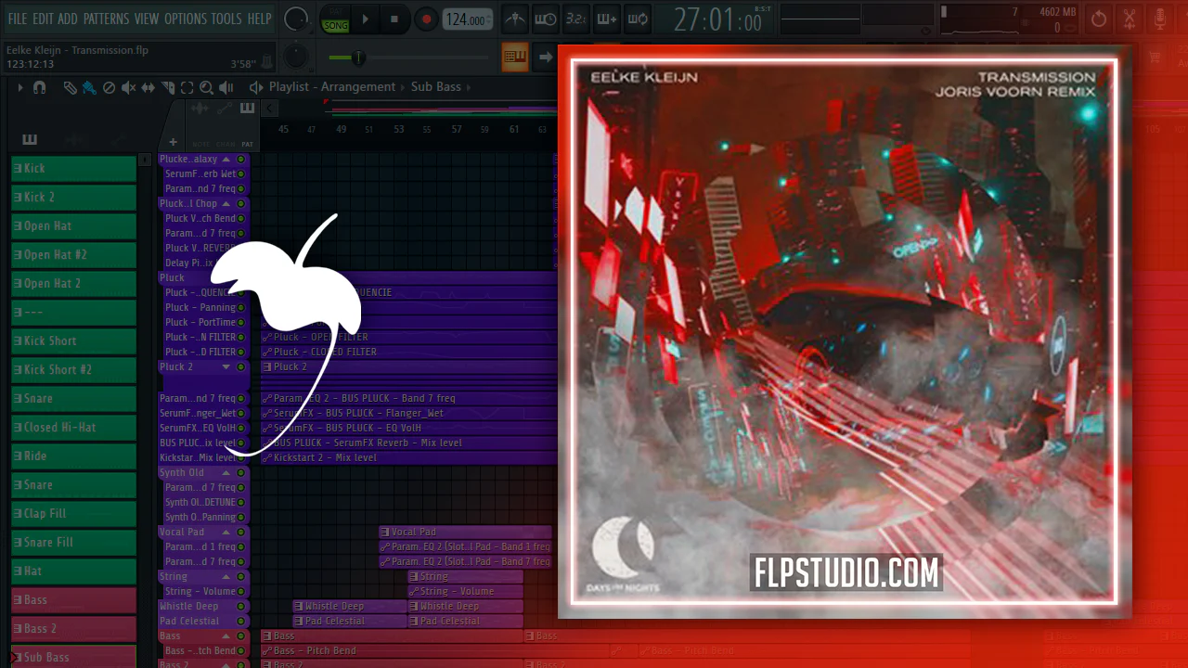Viewport: 1188px width, 668px height.
Task: Select the Closed Hi-Hat pattern
Action: click(x=74, y=428)
